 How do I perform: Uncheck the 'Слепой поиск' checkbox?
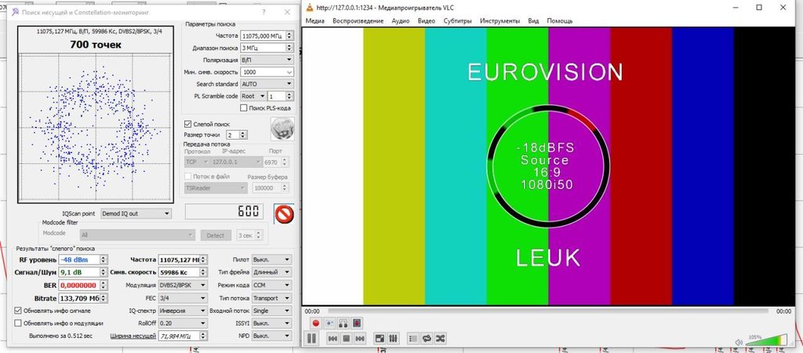(187, 124)
